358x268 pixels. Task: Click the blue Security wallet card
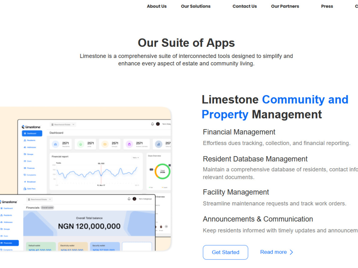(105, 247)
